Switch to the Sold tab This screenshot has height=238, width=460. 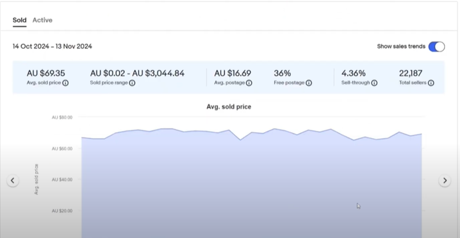[19, 20]
